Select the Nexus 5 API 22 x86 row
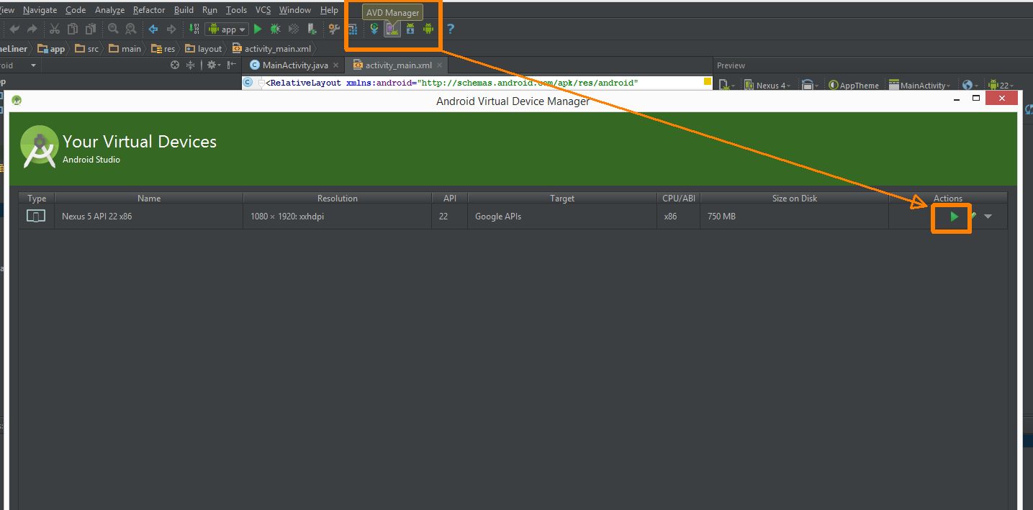 click(513, 217)
